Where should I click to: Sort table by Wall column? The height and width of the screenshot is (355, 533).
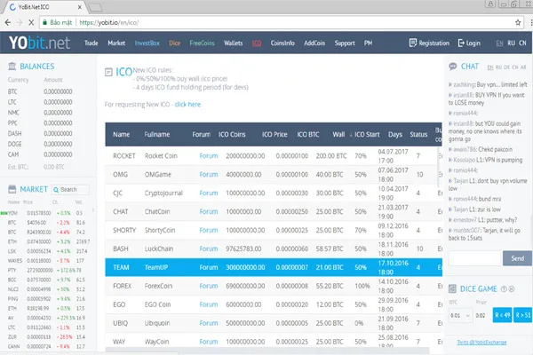[338, 135]
